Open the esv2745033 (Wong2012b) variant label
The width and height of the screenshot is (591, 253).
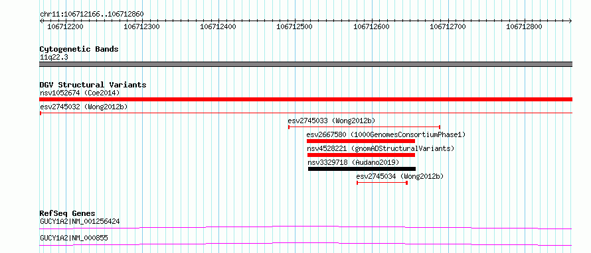click(x=331, y=121)
